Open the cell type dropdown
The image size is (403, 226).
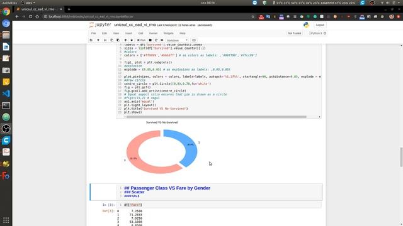tap(177, 40)
